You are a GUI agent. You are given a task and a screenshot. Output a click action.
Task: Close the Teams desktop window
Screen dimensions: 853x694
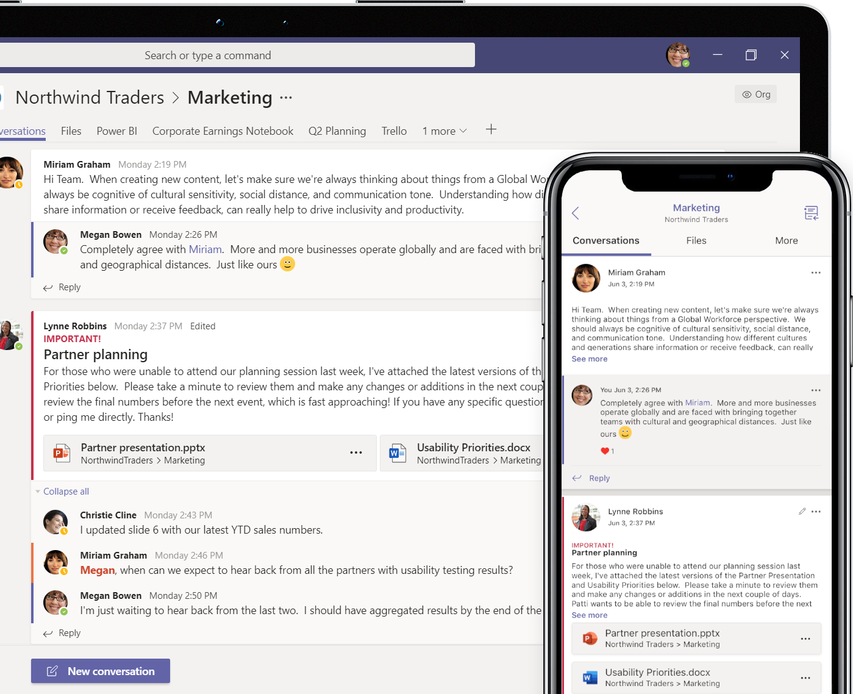[785, 55]
